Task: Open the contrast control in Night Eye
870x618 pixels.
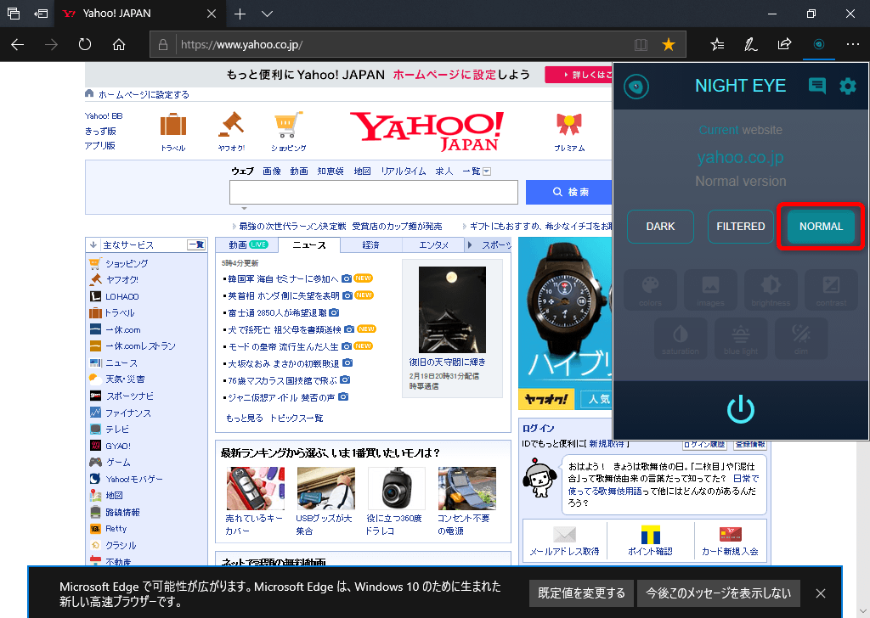Action: (x=831, y=289)
